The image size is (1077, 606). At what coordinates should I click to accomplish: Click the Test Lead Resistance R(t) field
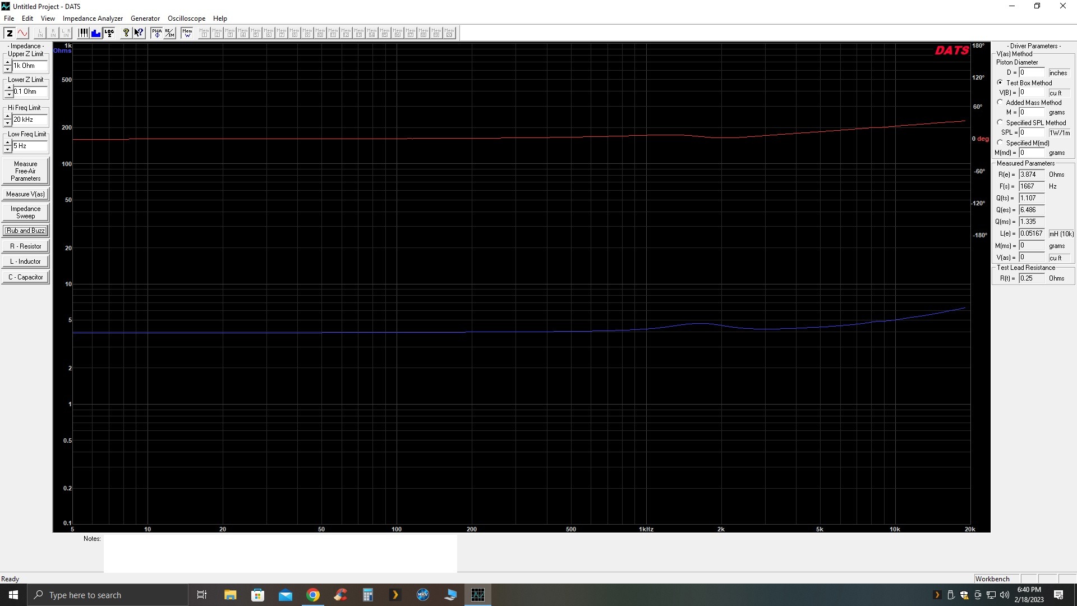click(1032, 278)
